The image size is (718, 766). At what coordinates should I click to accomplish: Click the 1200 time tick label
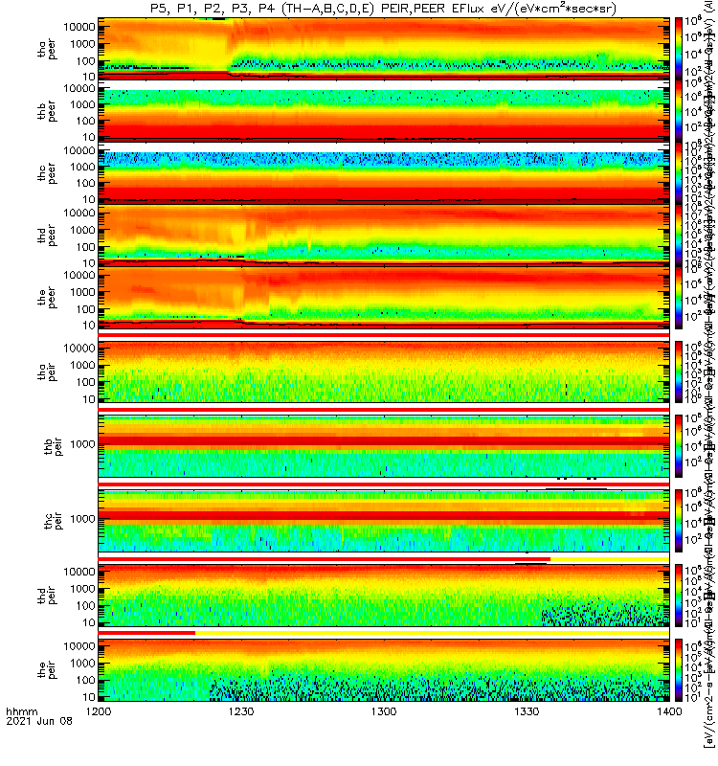click(99, 711)
